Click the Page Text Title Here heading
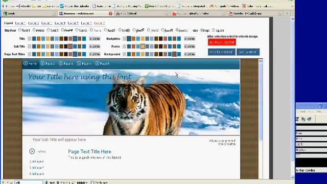This screenshot has height=184, width=327. (x=90, y=151)
